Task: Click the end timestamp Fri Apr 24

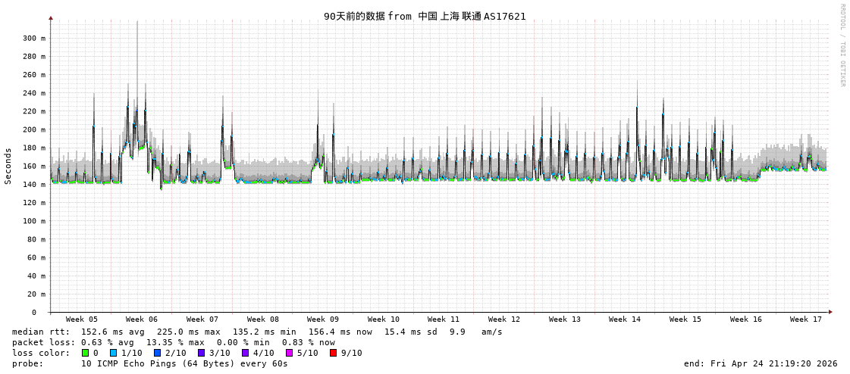Action: 761,363
